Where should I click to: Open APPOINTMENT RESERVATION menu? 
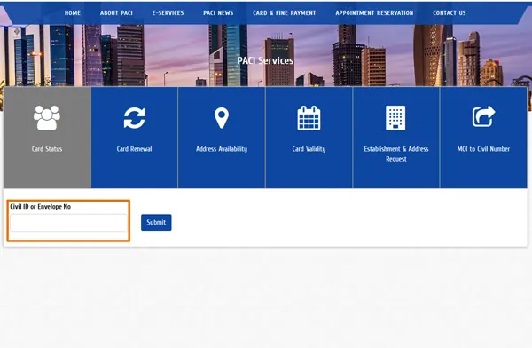[374, 13]
